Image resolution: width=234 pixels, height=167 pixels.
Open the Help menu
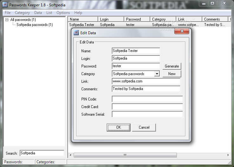[78, 13]
